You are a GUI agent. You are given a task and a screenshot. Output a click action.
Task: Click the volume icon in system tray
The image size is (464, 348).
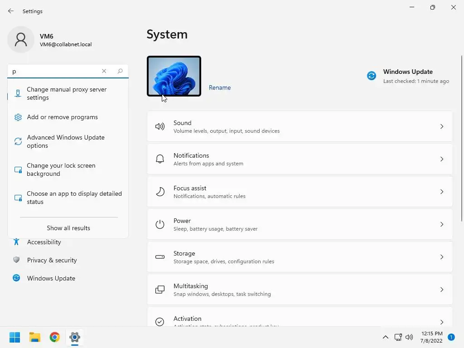pyautogui.click(x=409, y=337)
